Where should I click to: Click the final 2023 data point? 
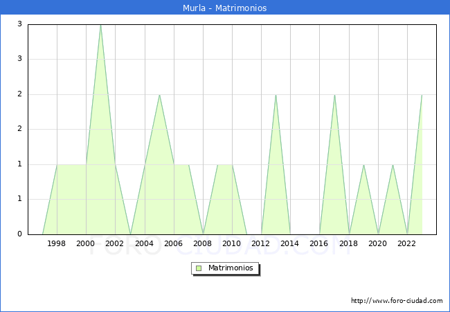tap(422, 95)
